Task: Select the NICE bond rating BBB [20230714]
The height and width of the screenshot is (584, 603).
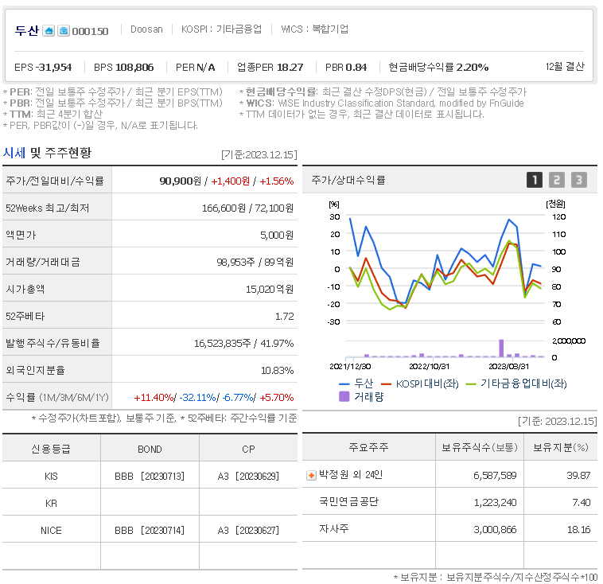Action: tap(150, 531)
